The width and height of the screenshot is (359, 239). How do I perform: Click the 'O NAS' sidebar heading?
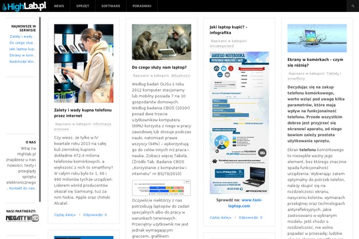31,142
